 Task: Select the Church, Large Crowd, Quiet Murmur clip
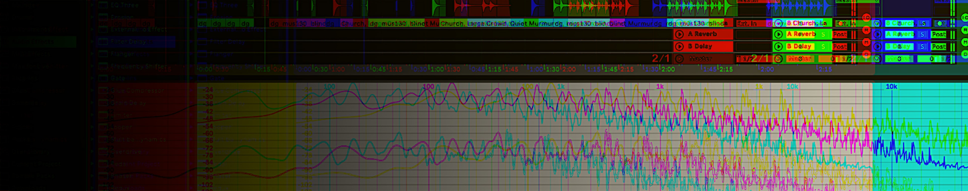click(497, 24)
